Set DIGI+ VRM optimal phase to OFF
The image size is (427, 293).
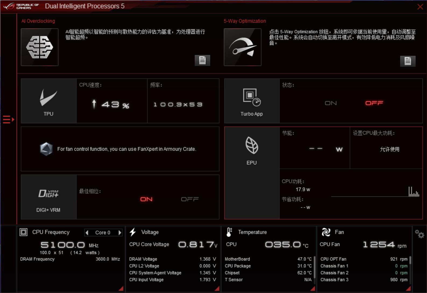[190, 199]
